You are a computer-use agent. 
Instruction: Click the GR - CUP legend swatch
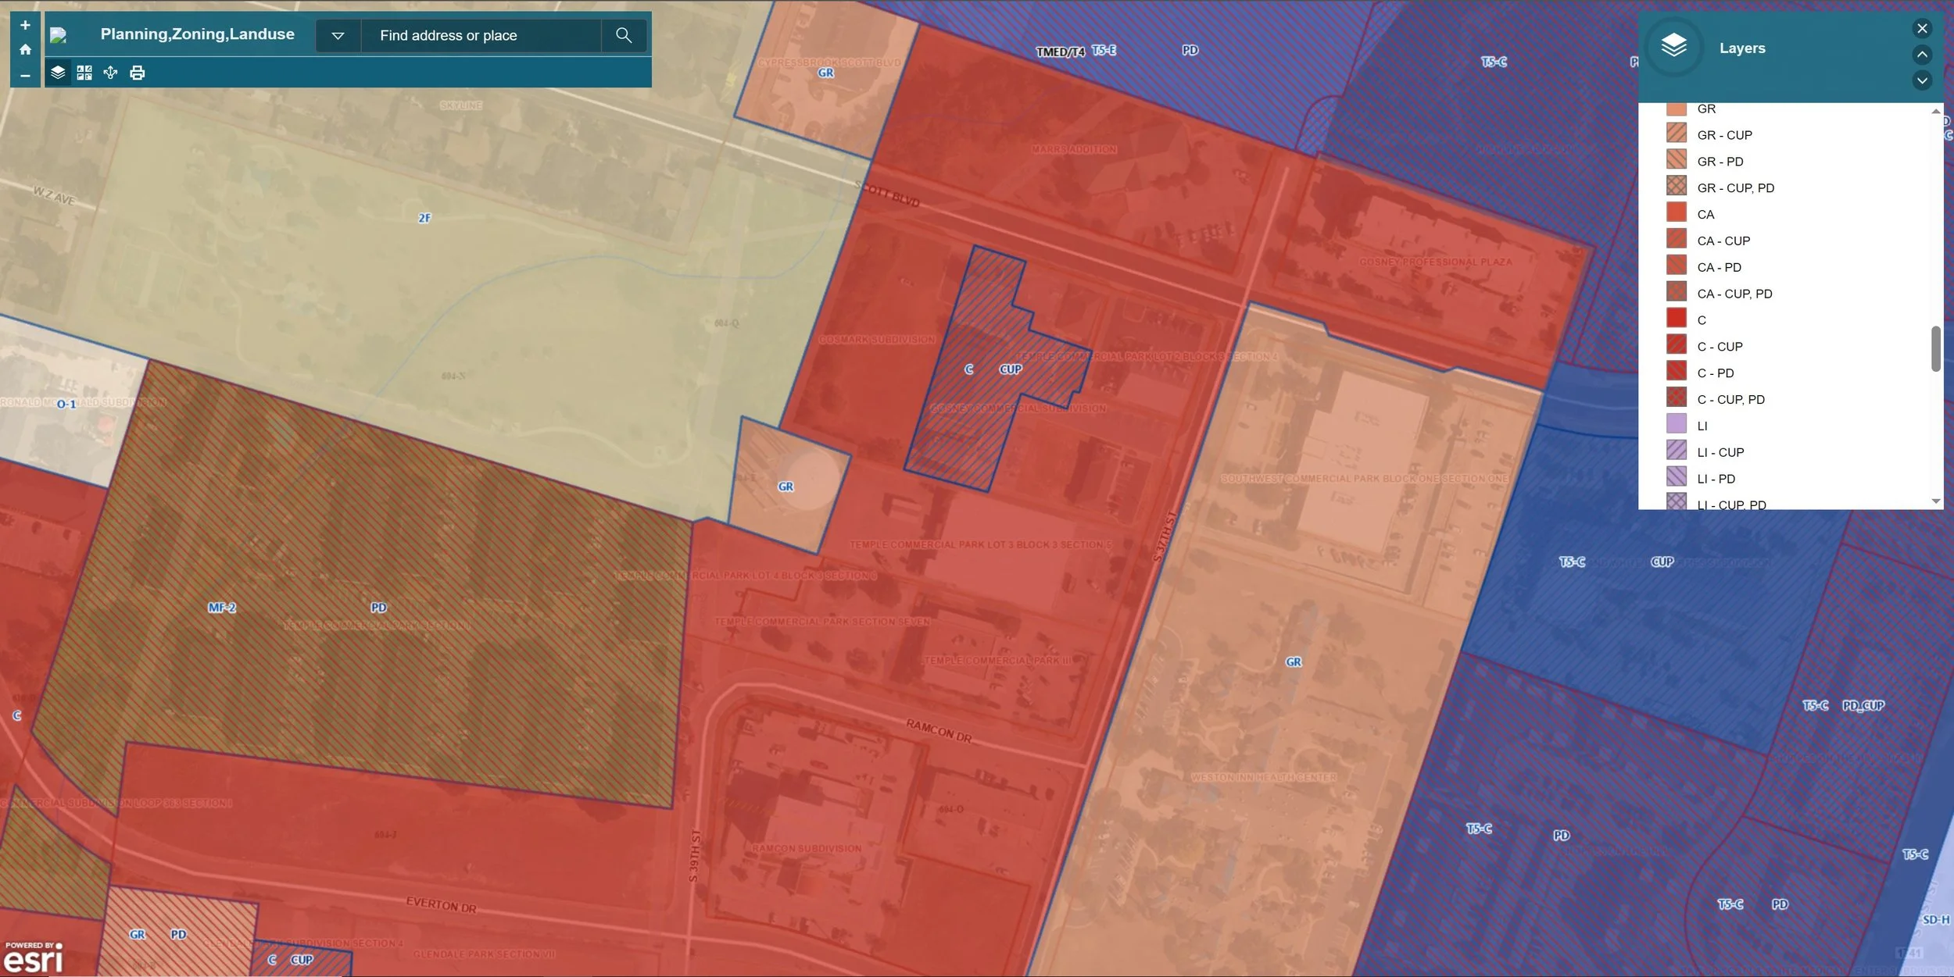(x=1676, y=134)
